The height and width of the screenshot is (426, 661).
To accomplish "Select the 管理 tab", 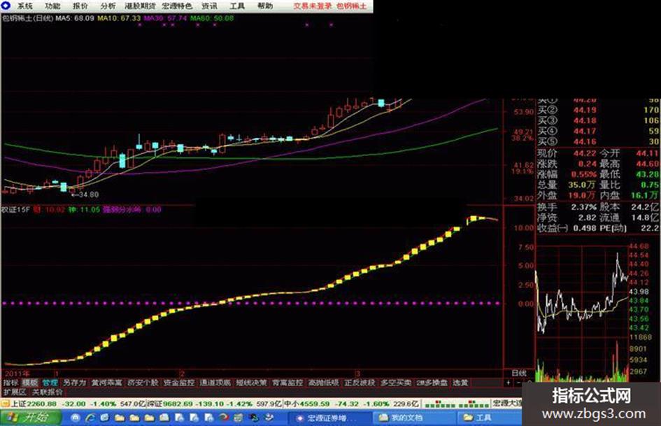I will [50, 383].
